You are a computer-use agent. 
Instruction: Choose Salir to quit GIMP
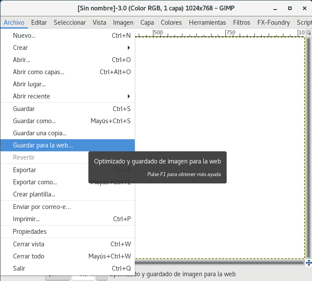coord(19,268)
